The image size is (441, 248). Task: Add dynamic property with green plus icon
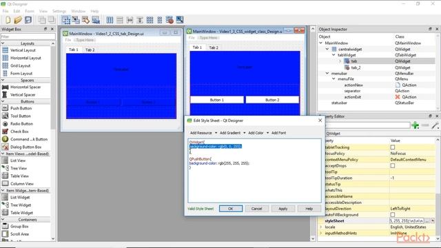(416, 125)
